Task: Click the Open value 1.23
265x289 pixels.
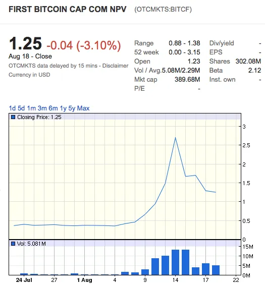Action: (x=194, y=61)
